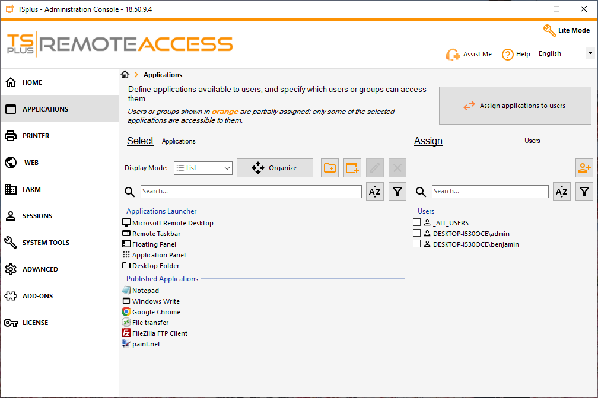598x398 pixels.
Task: Click the applications search field
Action: (x=251, y=192)
